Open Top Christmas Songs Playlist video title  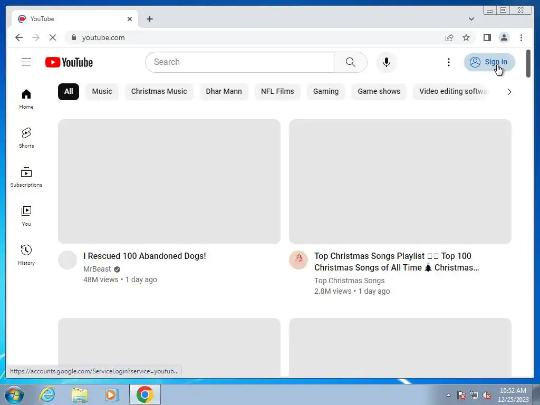pyautogui.click(x=397, y=262)
